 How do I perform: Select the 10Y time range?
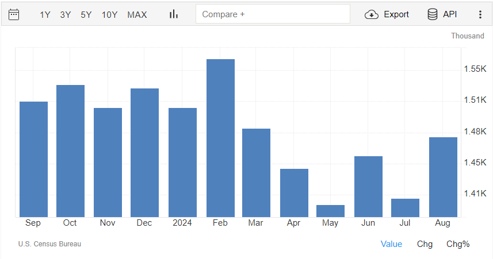tap(109, 15)
